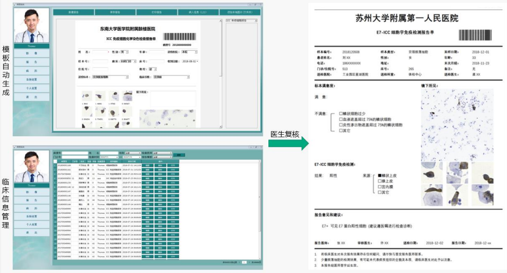The height and width of the screenshot is (273, 507).
Task: Open the 病区 dropdown on the report form
Action: (x=129, y=62)
